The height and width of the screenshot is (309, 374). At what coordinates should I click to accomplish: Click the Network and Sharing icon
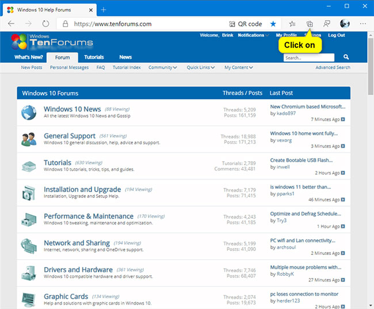[x=29, y=246]
